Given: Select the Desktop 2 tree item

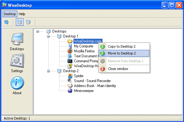Looking at the screenshot, I should click(x=71, y=71).
